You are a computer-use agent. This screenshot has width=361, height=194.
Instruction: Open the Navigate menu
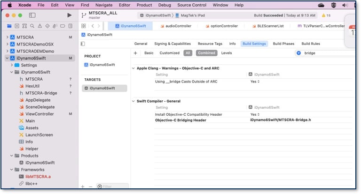tap(104, 5)
